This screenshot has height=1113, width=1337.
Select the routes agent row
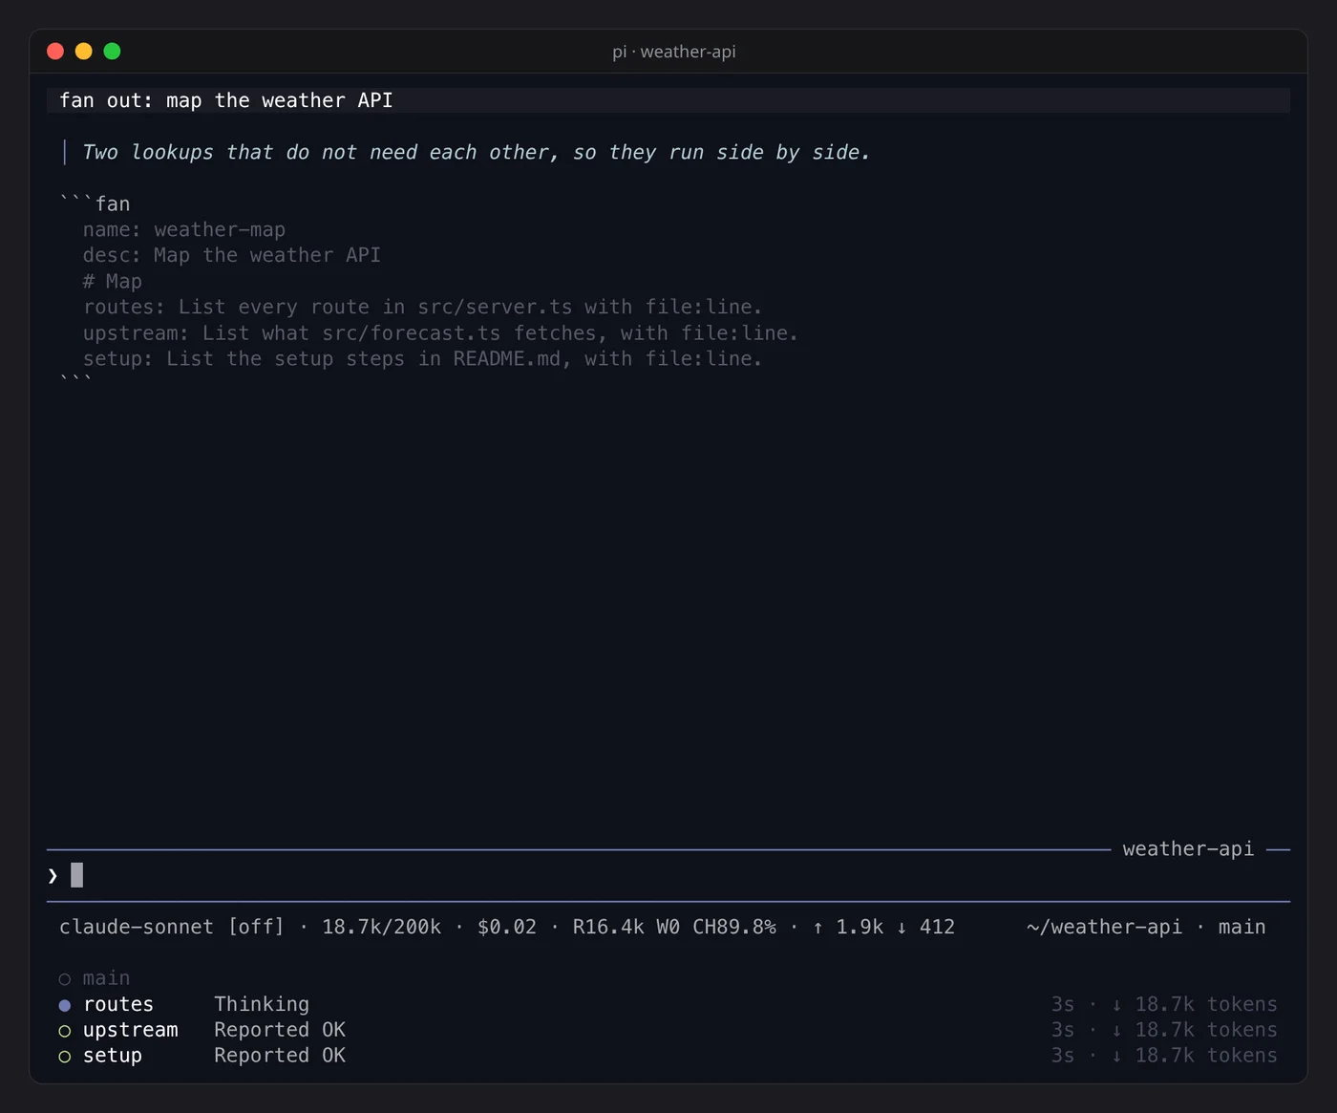click(668, 1004)
